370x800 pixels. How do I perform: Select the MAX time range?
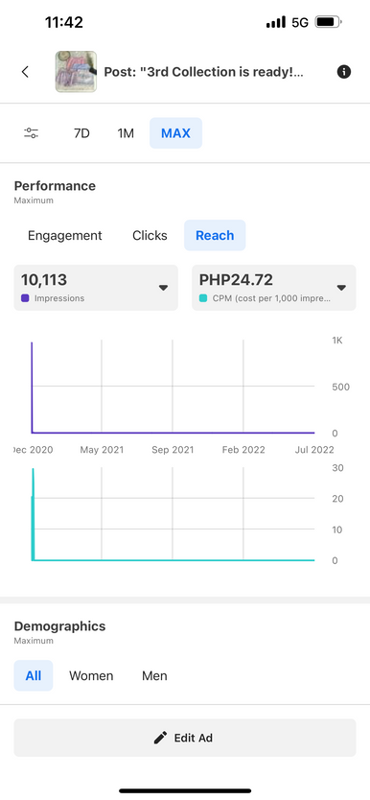pos(175,133)
